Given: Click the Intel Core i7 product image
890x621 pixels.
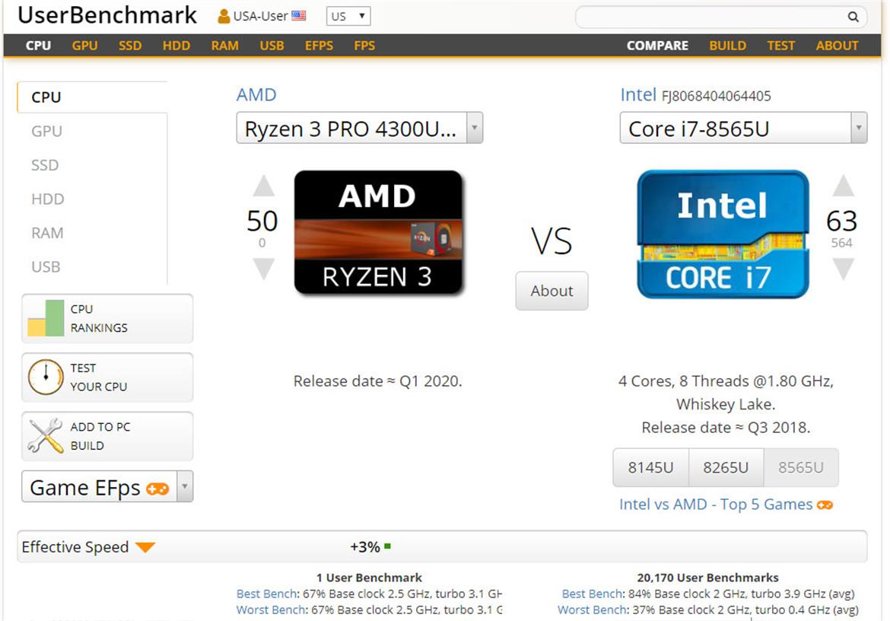Looking at the screenshot, I should pos(723,234).
